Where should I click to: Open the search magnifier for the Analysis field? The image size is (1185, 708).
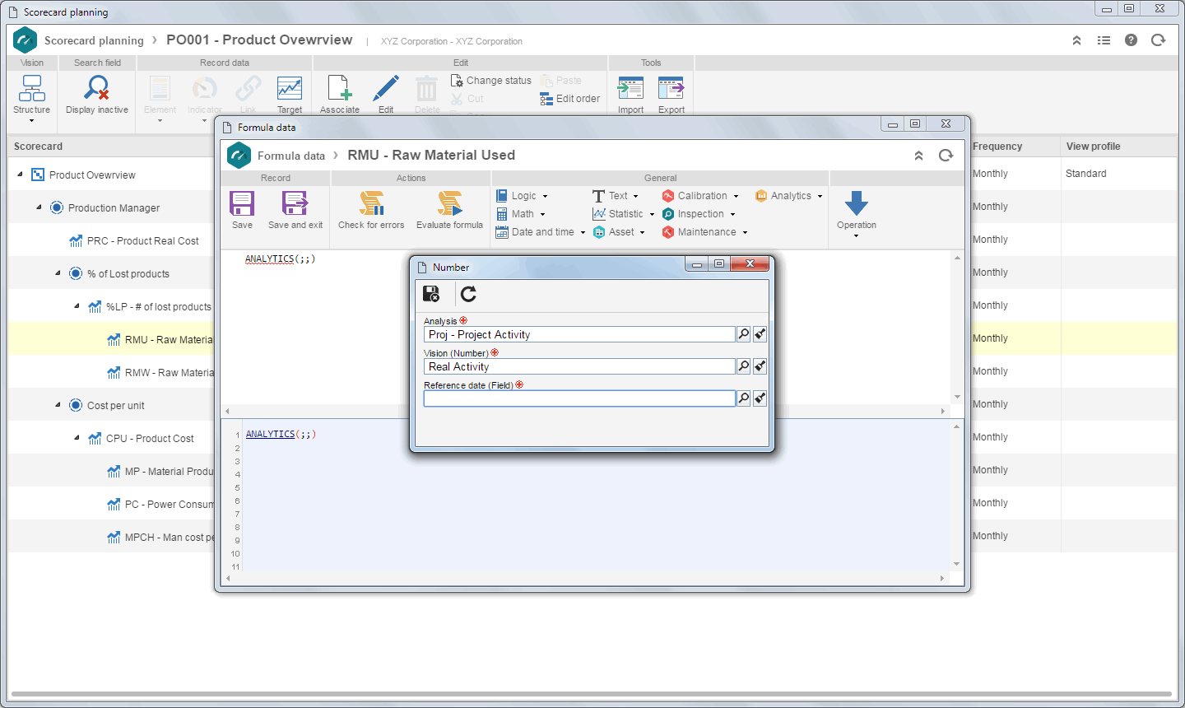point(744,334)
